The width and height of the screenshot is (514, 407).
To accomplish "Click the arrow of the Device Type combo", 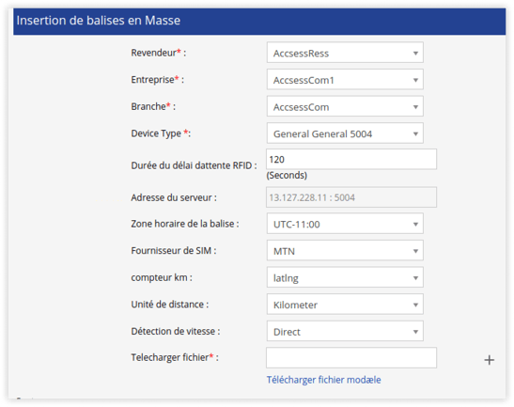I will click(x=415, y=133).
